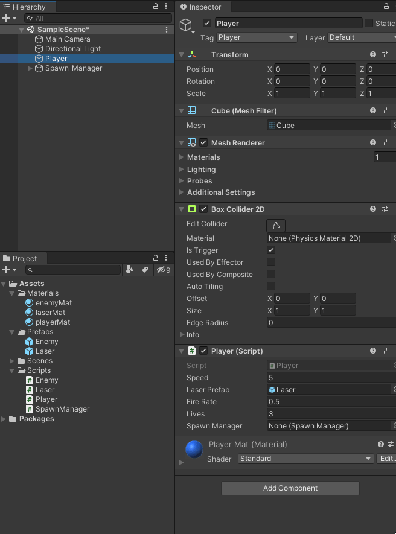Click the Hierarchy panel lock icon
This screenshot has width=396, height=534.
tap(156, 6)
